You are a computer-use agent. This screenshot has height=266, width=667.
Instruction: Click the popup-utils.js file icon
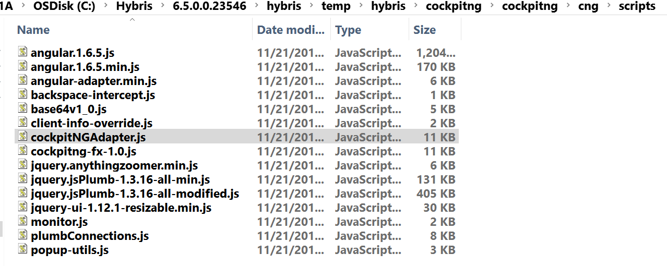pos(22,249)
